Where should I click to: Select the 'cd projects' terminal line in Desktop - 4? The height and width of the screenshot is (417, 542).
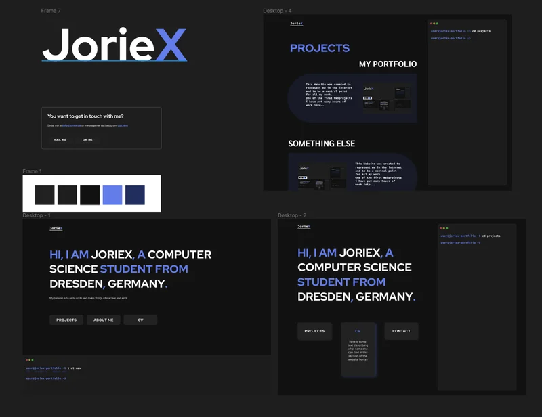tap(461, 31)
